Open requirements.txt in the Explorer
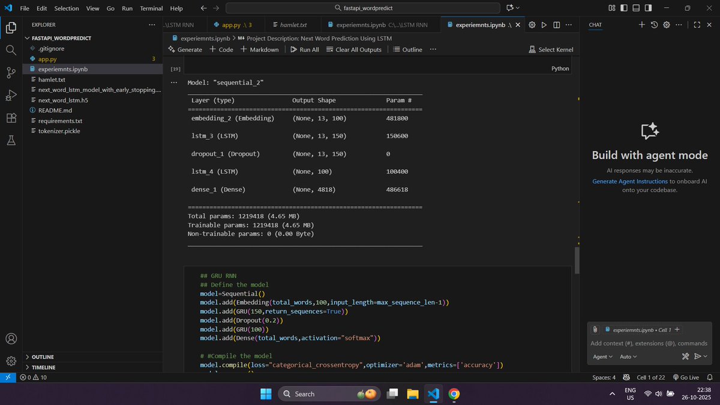 coord(91,121)
